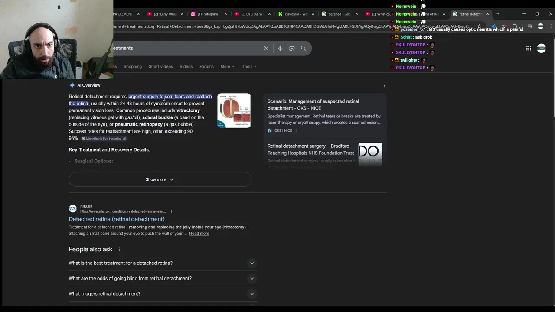Open the Forums search filter
Screen dimensions: 555x312
point(206,66)
